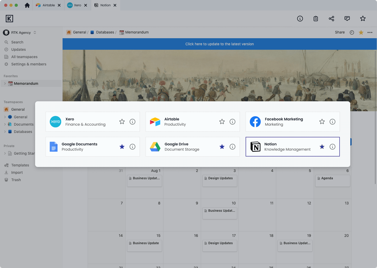Click the Share button

[340, 32]
